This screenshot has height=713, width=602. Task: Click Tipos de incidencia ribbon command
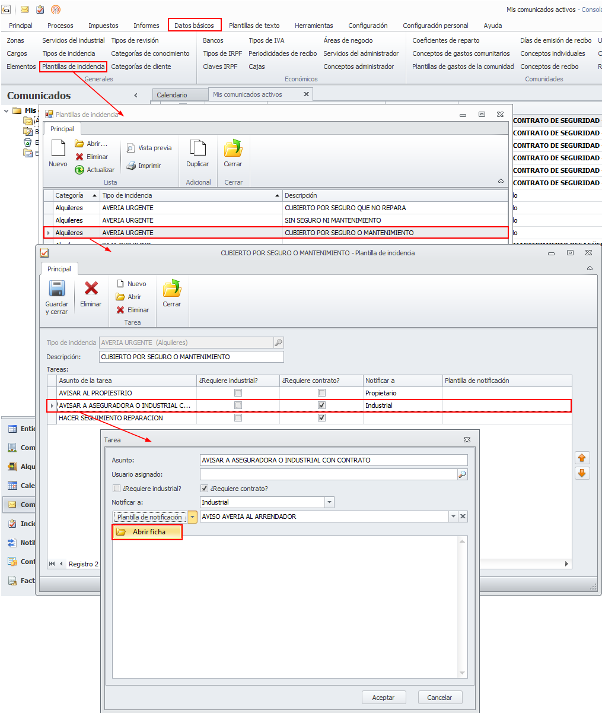coord(69,53)
